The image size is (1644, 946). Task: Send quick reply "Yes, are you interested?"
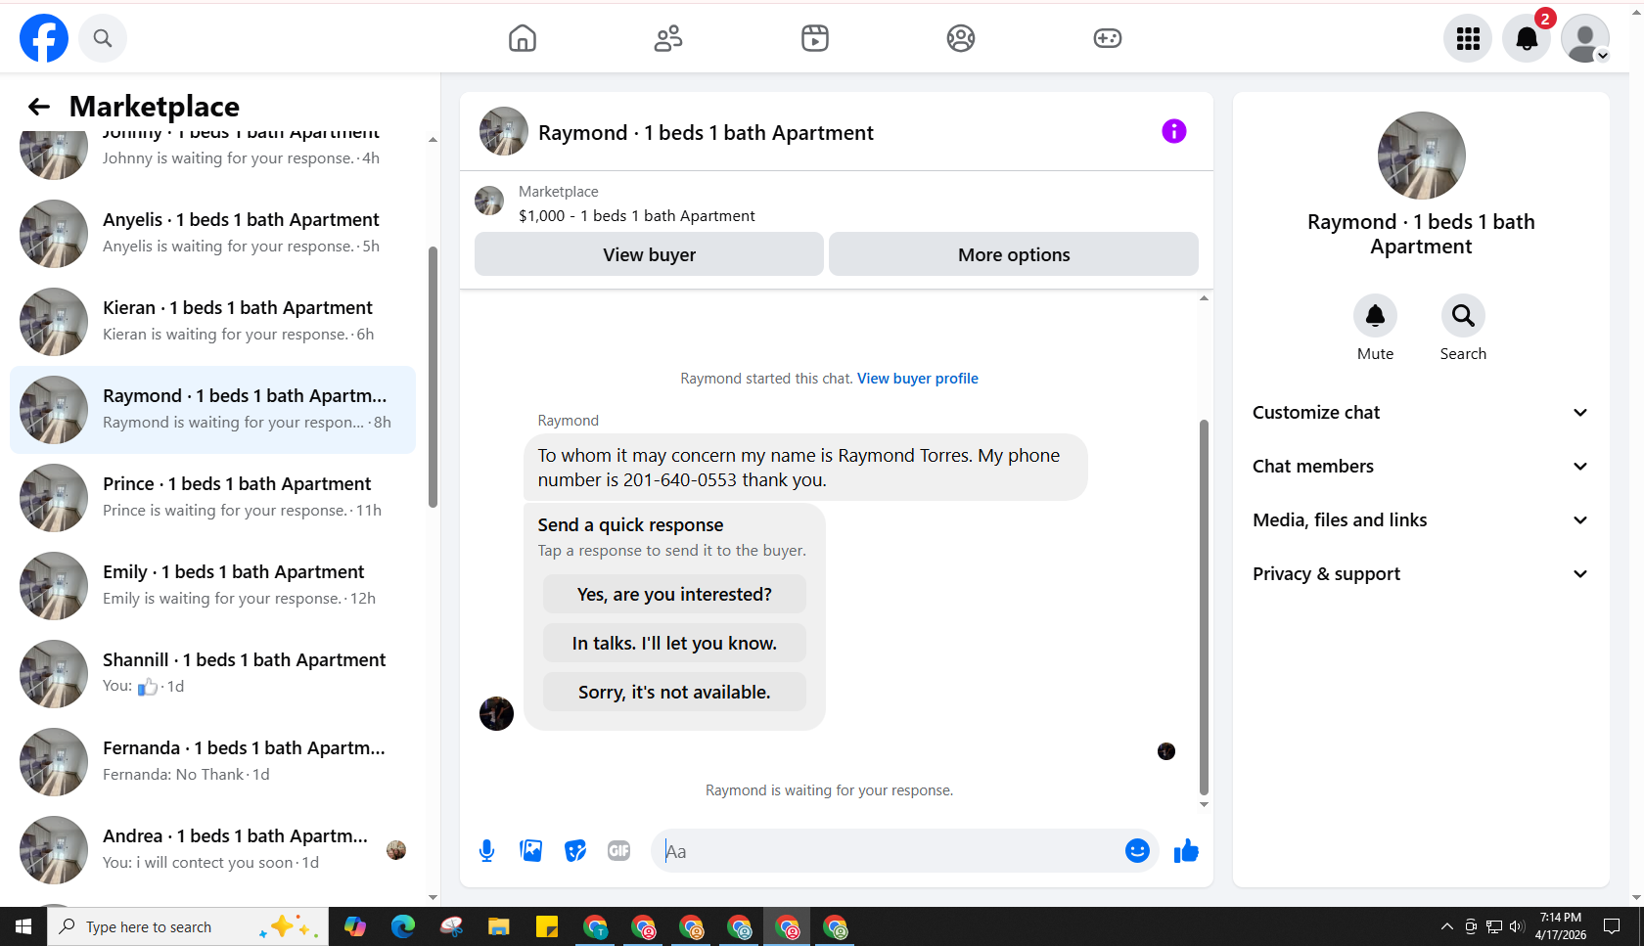674,594
